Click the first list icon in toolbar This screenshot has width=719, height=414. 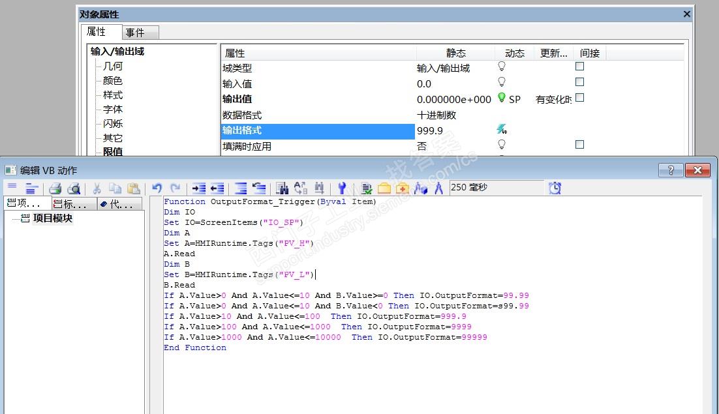[12, 186]
